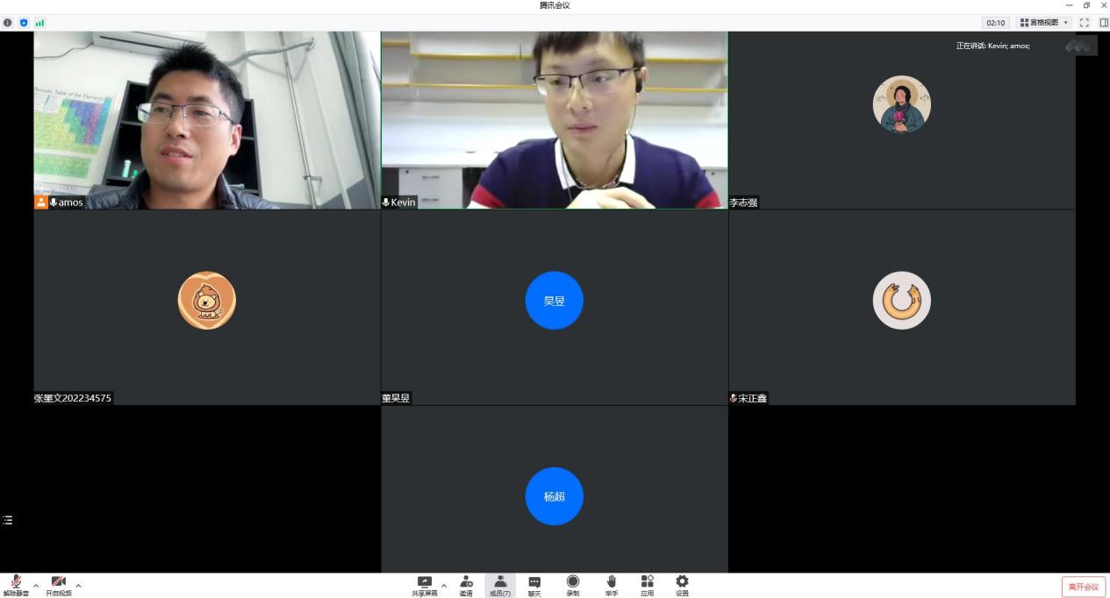View meeting info icon at top left

[8, 23]
